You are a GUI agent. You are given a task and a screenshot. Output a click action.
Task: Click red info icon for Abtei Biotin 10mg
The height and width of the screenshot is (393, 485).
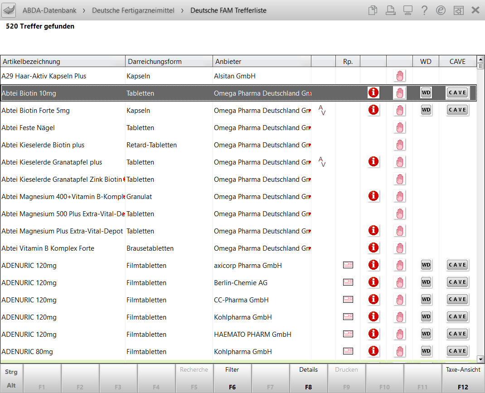[373, 93]
